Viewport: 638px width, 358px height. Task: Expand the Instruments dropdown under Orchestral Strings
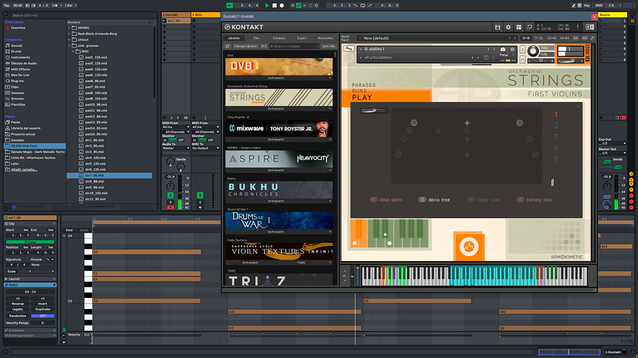279,109
